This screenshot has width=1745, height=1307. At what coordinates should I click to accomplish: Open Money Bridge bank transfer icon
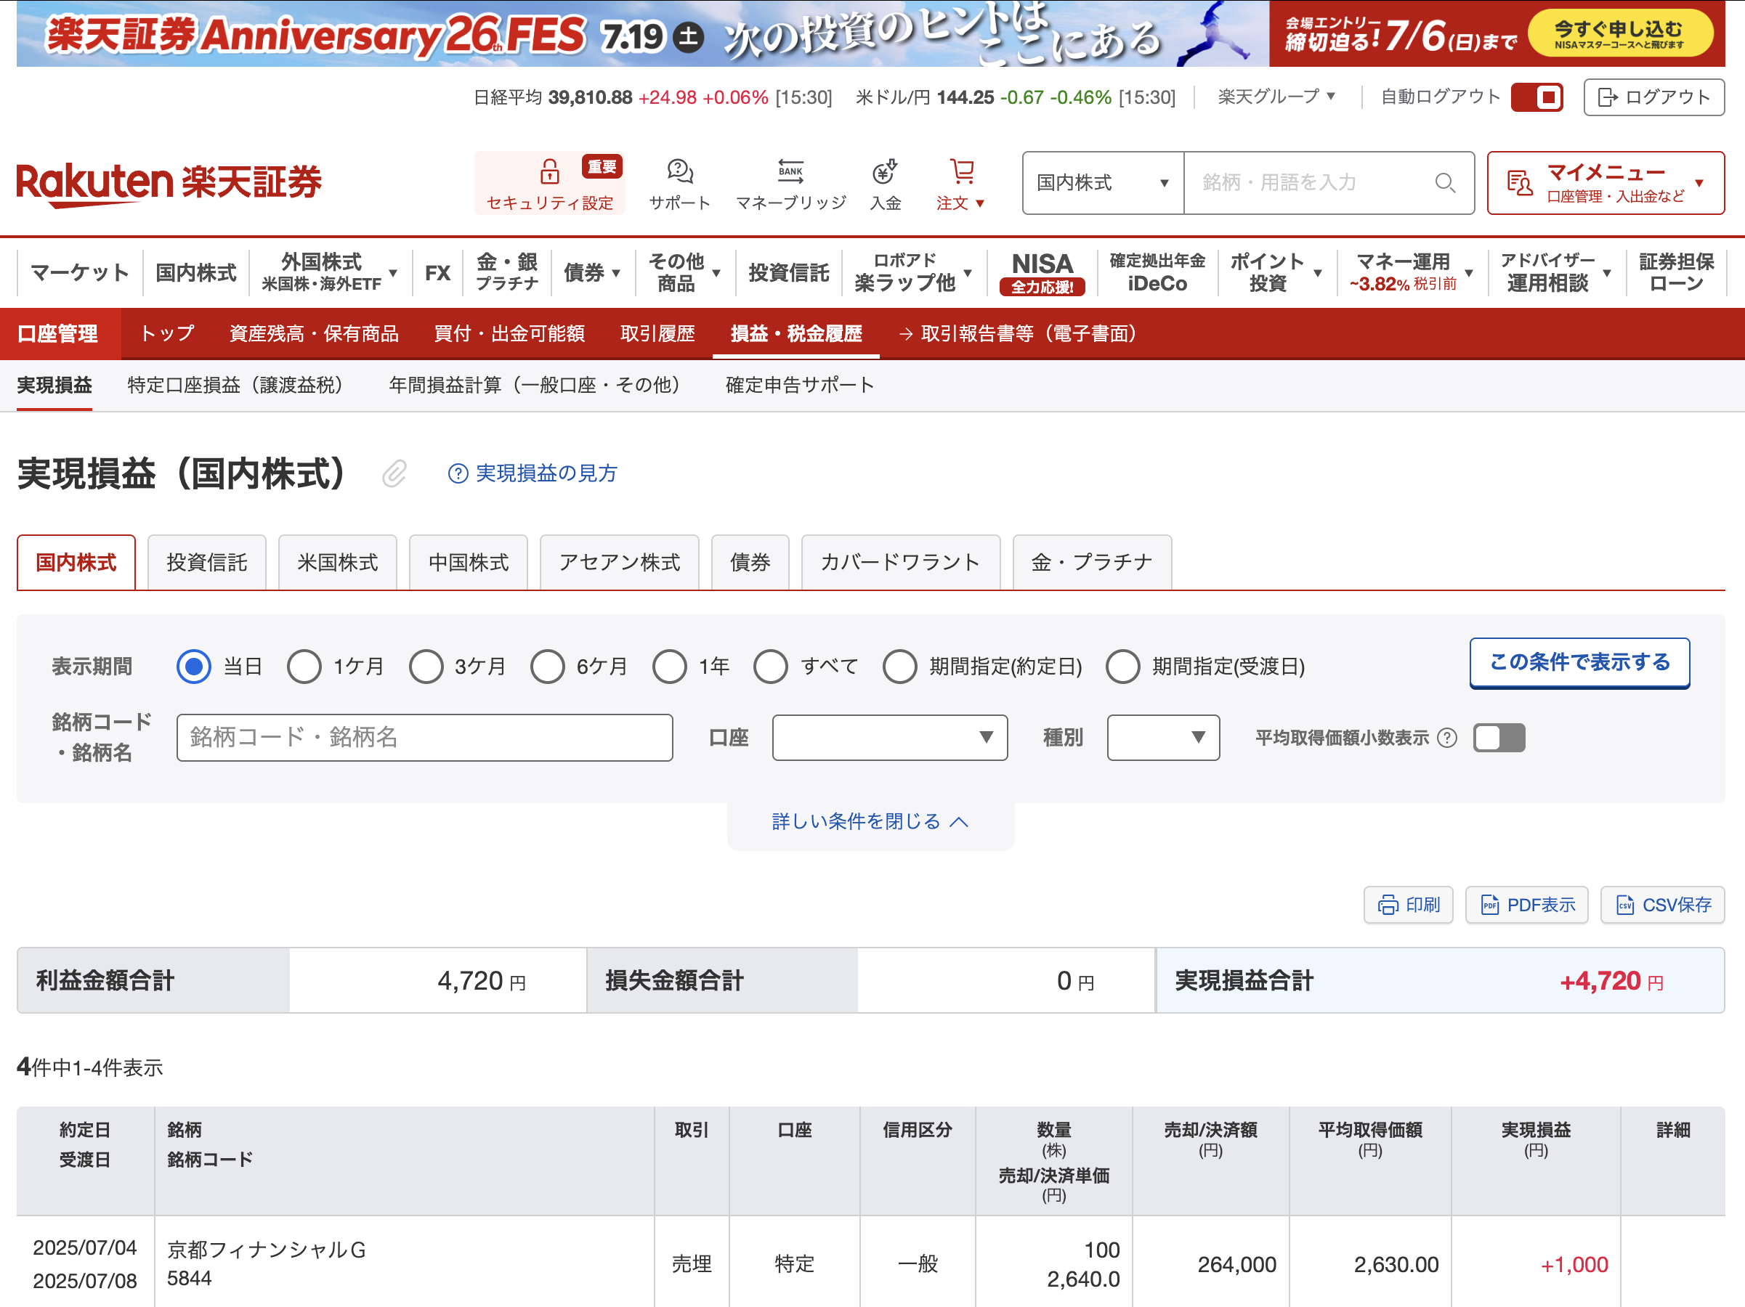[x=790, y=171]
